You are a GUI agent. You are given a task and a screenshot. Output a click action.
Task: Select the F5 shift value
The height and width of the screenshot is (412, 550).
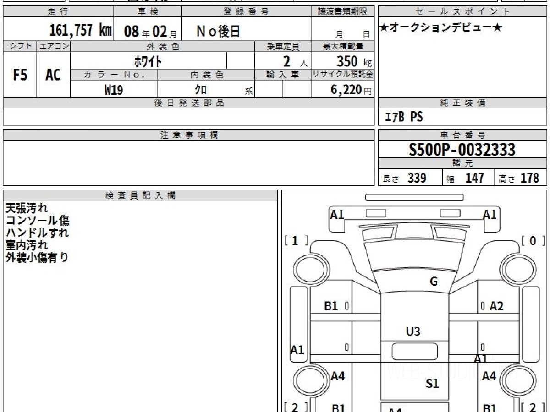click(x=20, y=75)
